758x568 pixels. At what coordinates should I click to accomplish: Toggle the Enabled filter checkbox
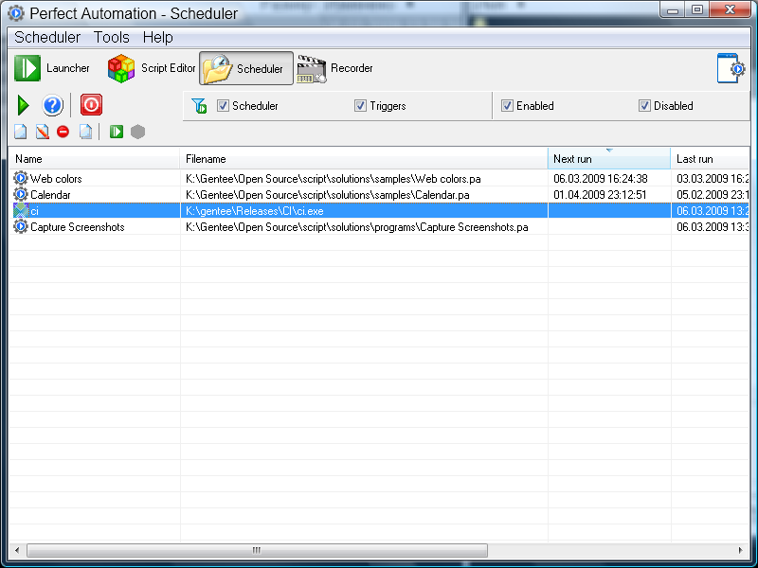pos(507,105)
